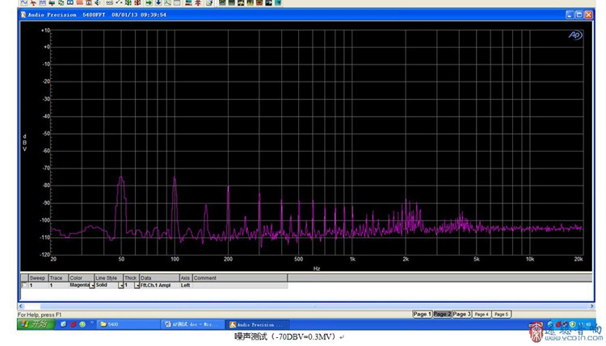Click the Sweep column header

click(x=37, y=277)
